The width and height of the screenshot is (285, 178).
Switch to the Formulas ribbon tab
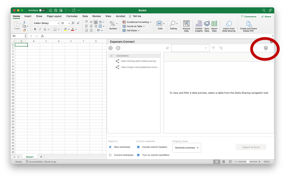[72, 16]
